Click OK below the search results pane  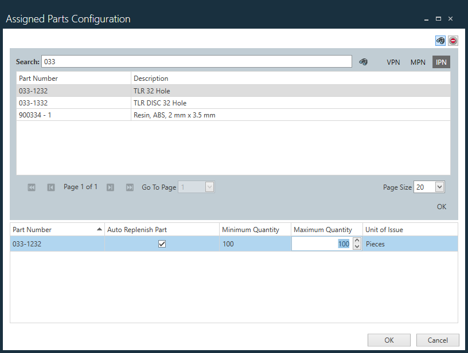442,207
